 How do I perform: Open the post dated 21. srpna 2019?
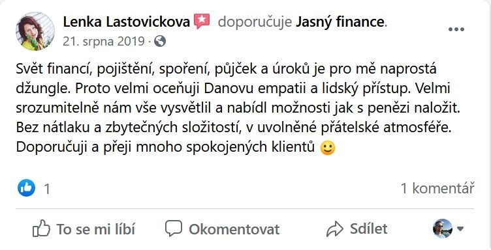click(104, 41)
